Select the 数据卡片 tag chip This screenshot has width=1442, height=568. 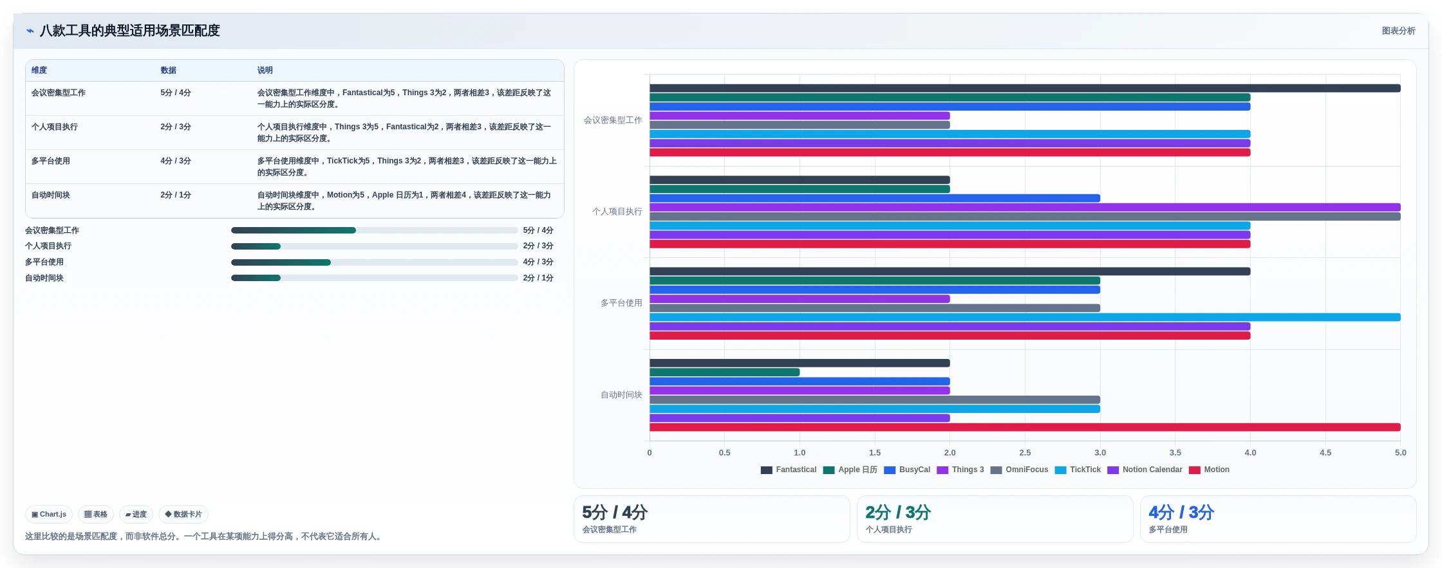pyautogui.click(x=183, y=515)
